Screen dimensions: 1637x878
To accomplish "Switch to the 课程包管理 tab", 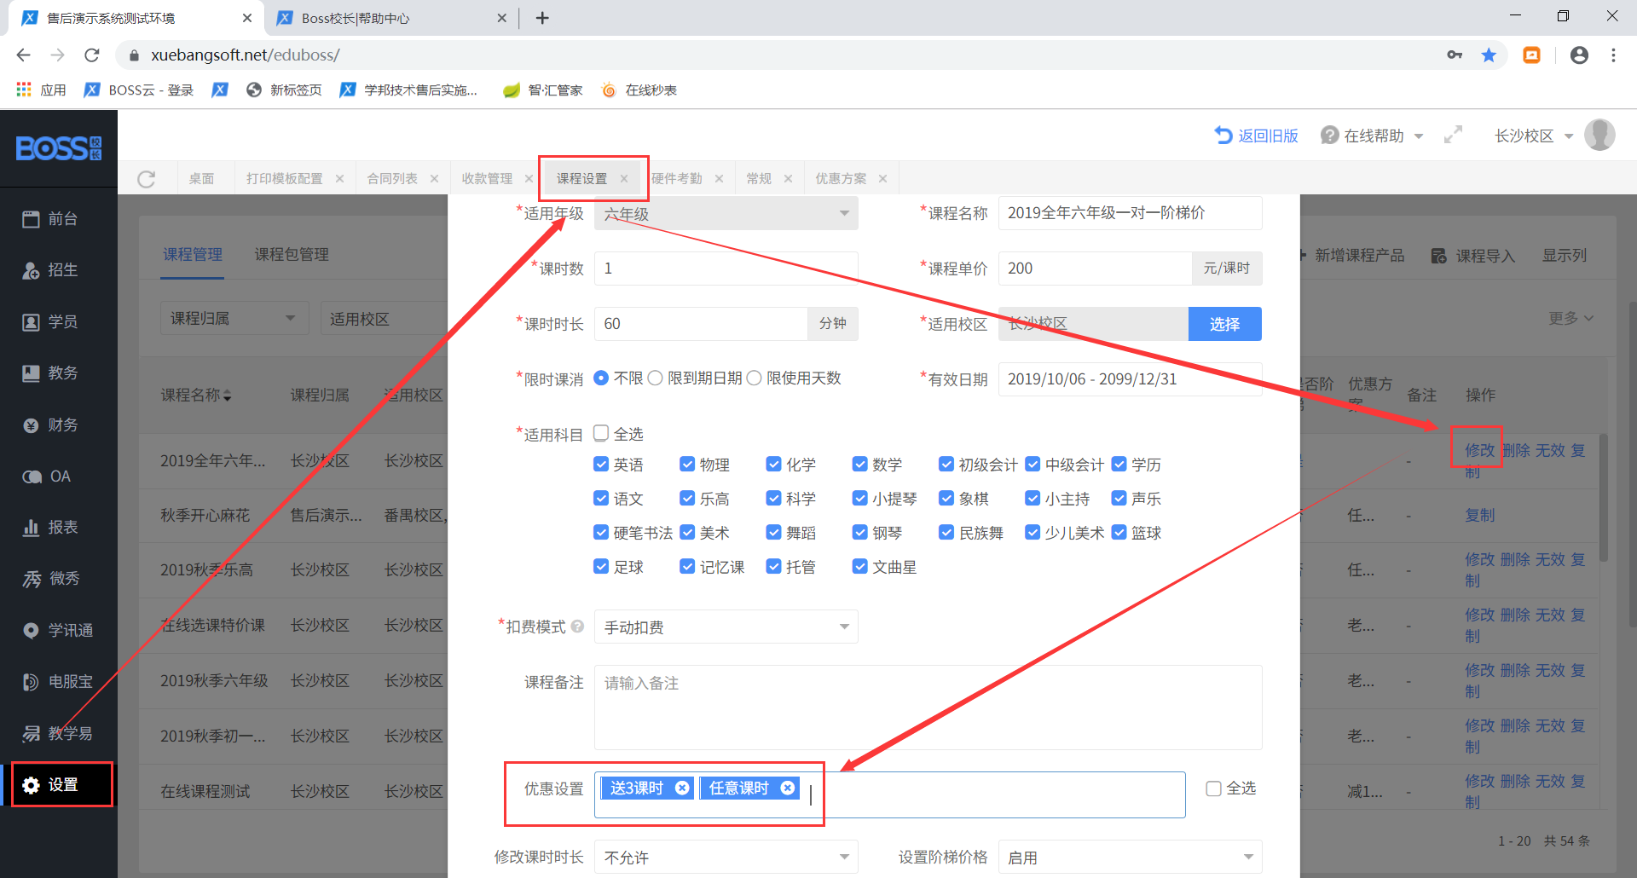I will pos(292,254).
